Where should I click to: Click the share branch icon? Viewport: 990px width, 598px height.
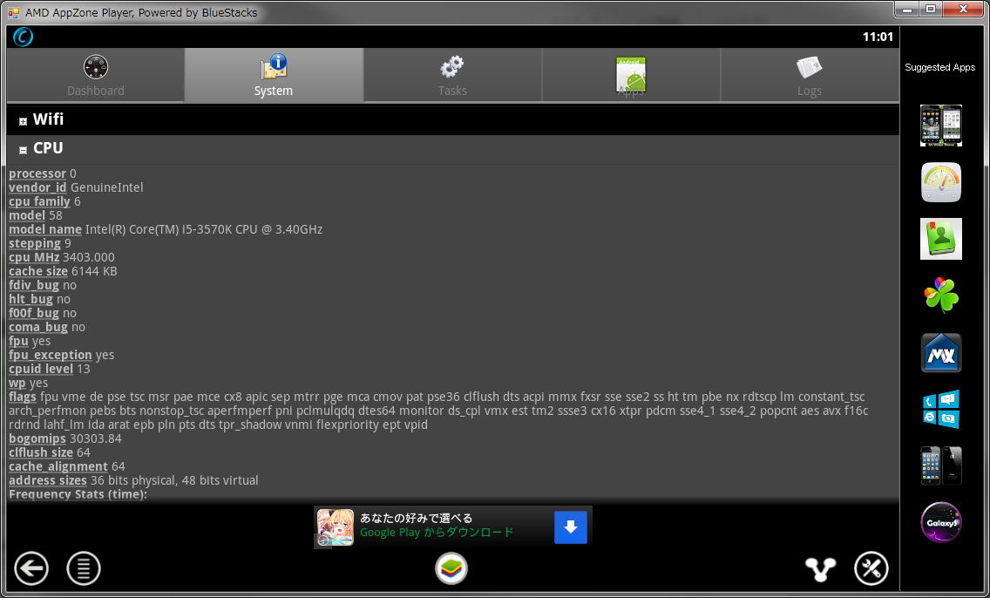tap(821, 569)
